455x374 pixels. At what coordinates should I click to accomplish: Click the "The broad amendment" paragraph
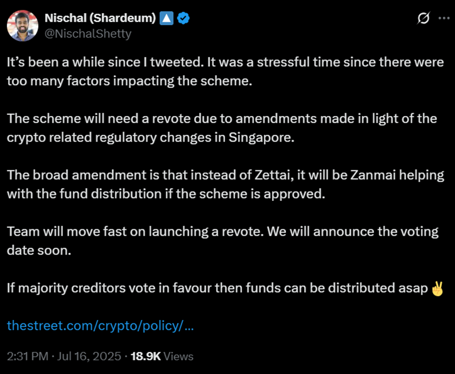point(226,185)
